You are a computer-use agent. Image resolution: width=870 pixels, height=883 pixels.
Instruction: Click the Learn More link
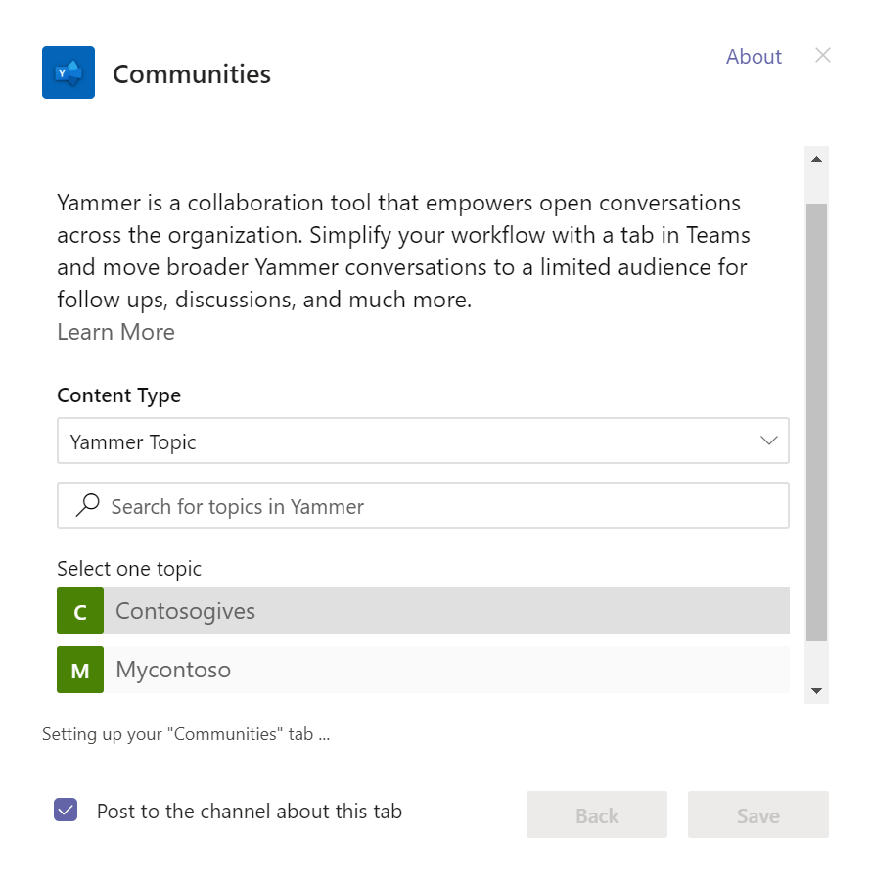click(114, 332)
